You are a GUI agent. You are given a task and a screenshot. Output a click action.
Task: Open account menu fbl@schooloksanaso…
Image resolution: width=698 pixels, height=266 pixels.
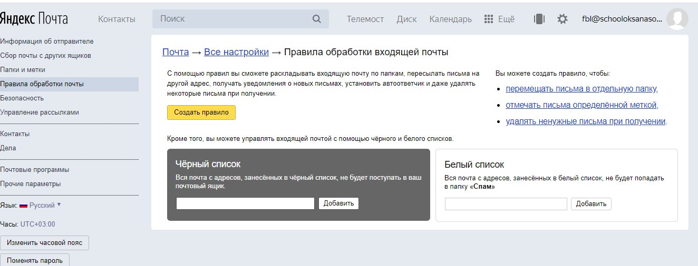[x=622, y=19]
